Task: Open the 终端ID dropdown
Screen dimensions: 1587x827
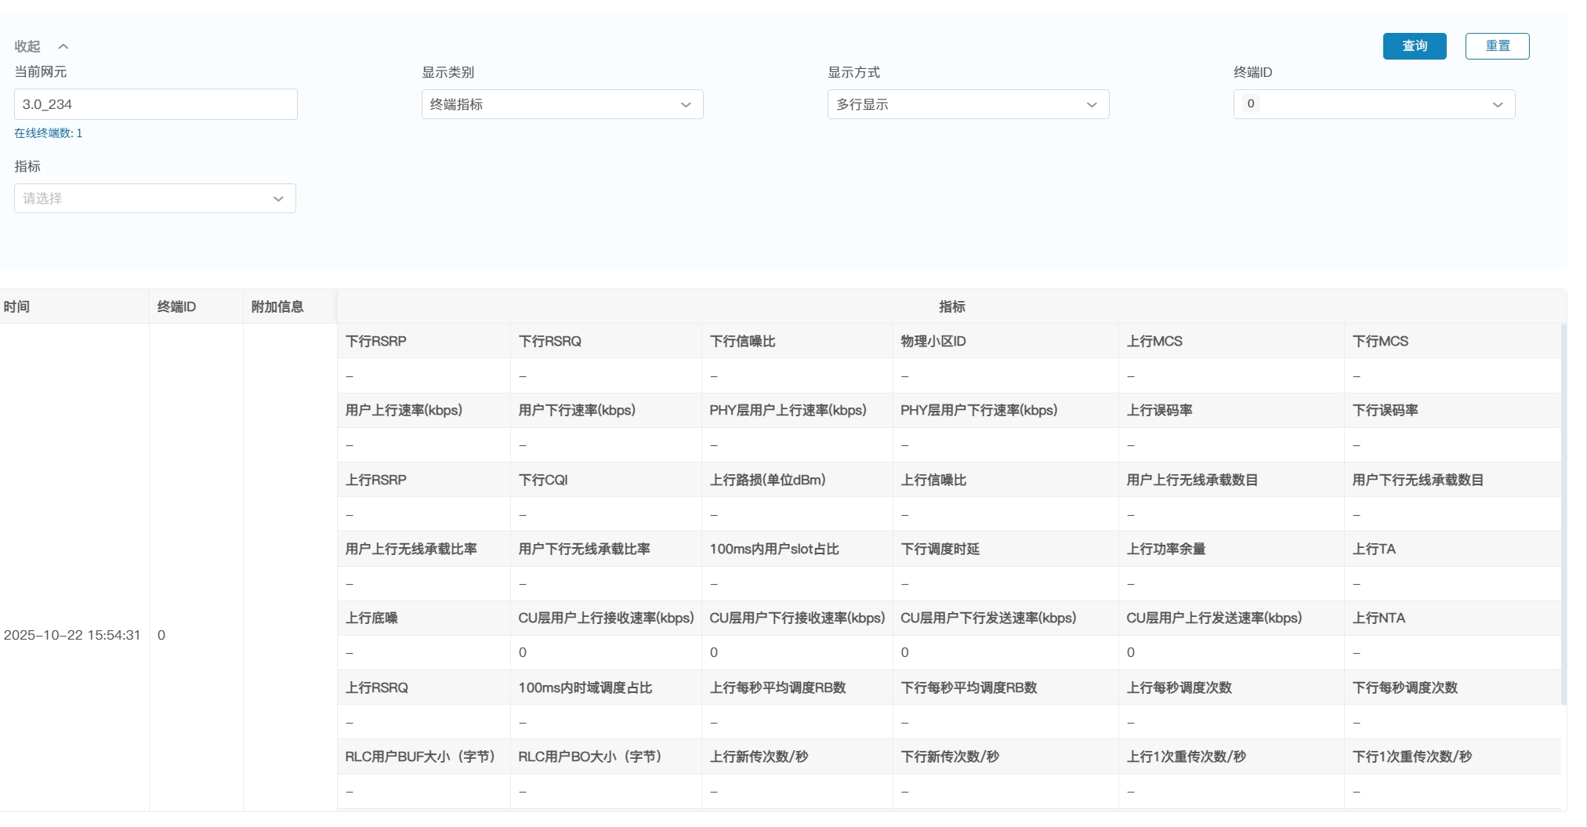Action: pos(1374,104)
